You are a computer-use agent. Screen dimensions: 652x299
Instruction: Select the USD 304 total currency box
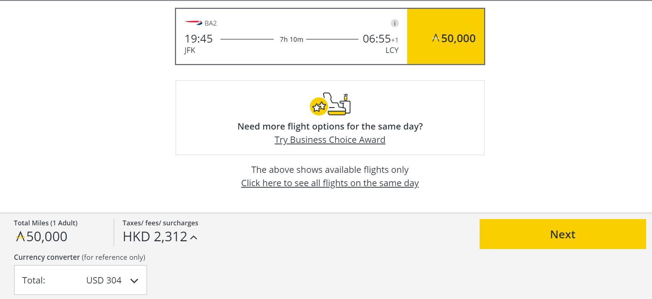81,280
